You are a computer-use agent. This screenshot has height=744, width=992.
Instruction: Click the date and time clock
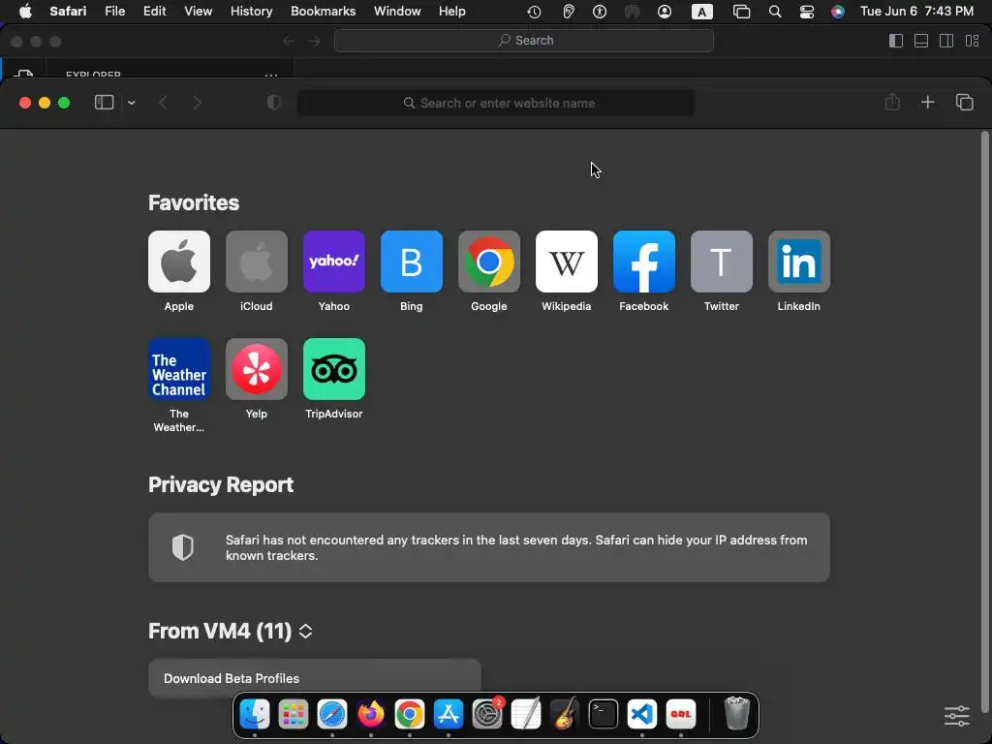coord(916,12)
